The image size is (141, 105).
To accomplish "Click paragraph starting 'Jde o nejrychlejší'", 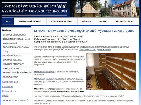I will 80,96.
